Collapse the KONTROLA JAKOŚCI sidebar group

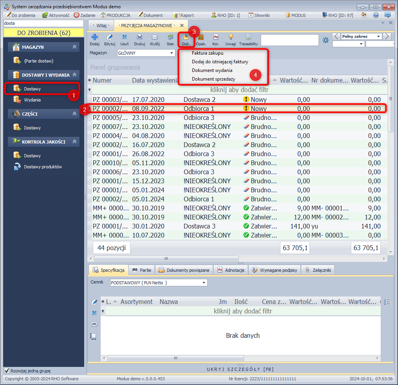click(74, 142)
